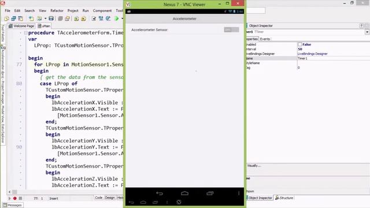Switch to the Properties tab in Object Inspector
The height and width of the screenshot is (208, 370).
[252, 39]
